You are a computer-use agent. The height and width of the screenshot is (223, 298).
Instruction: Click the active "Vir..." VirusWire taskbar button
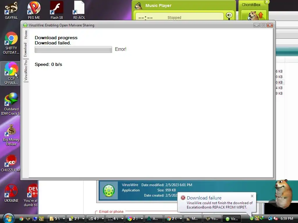[232, 219]
